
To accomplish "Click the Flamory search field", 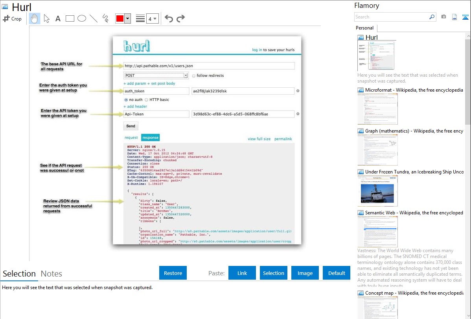I will 392,17.
